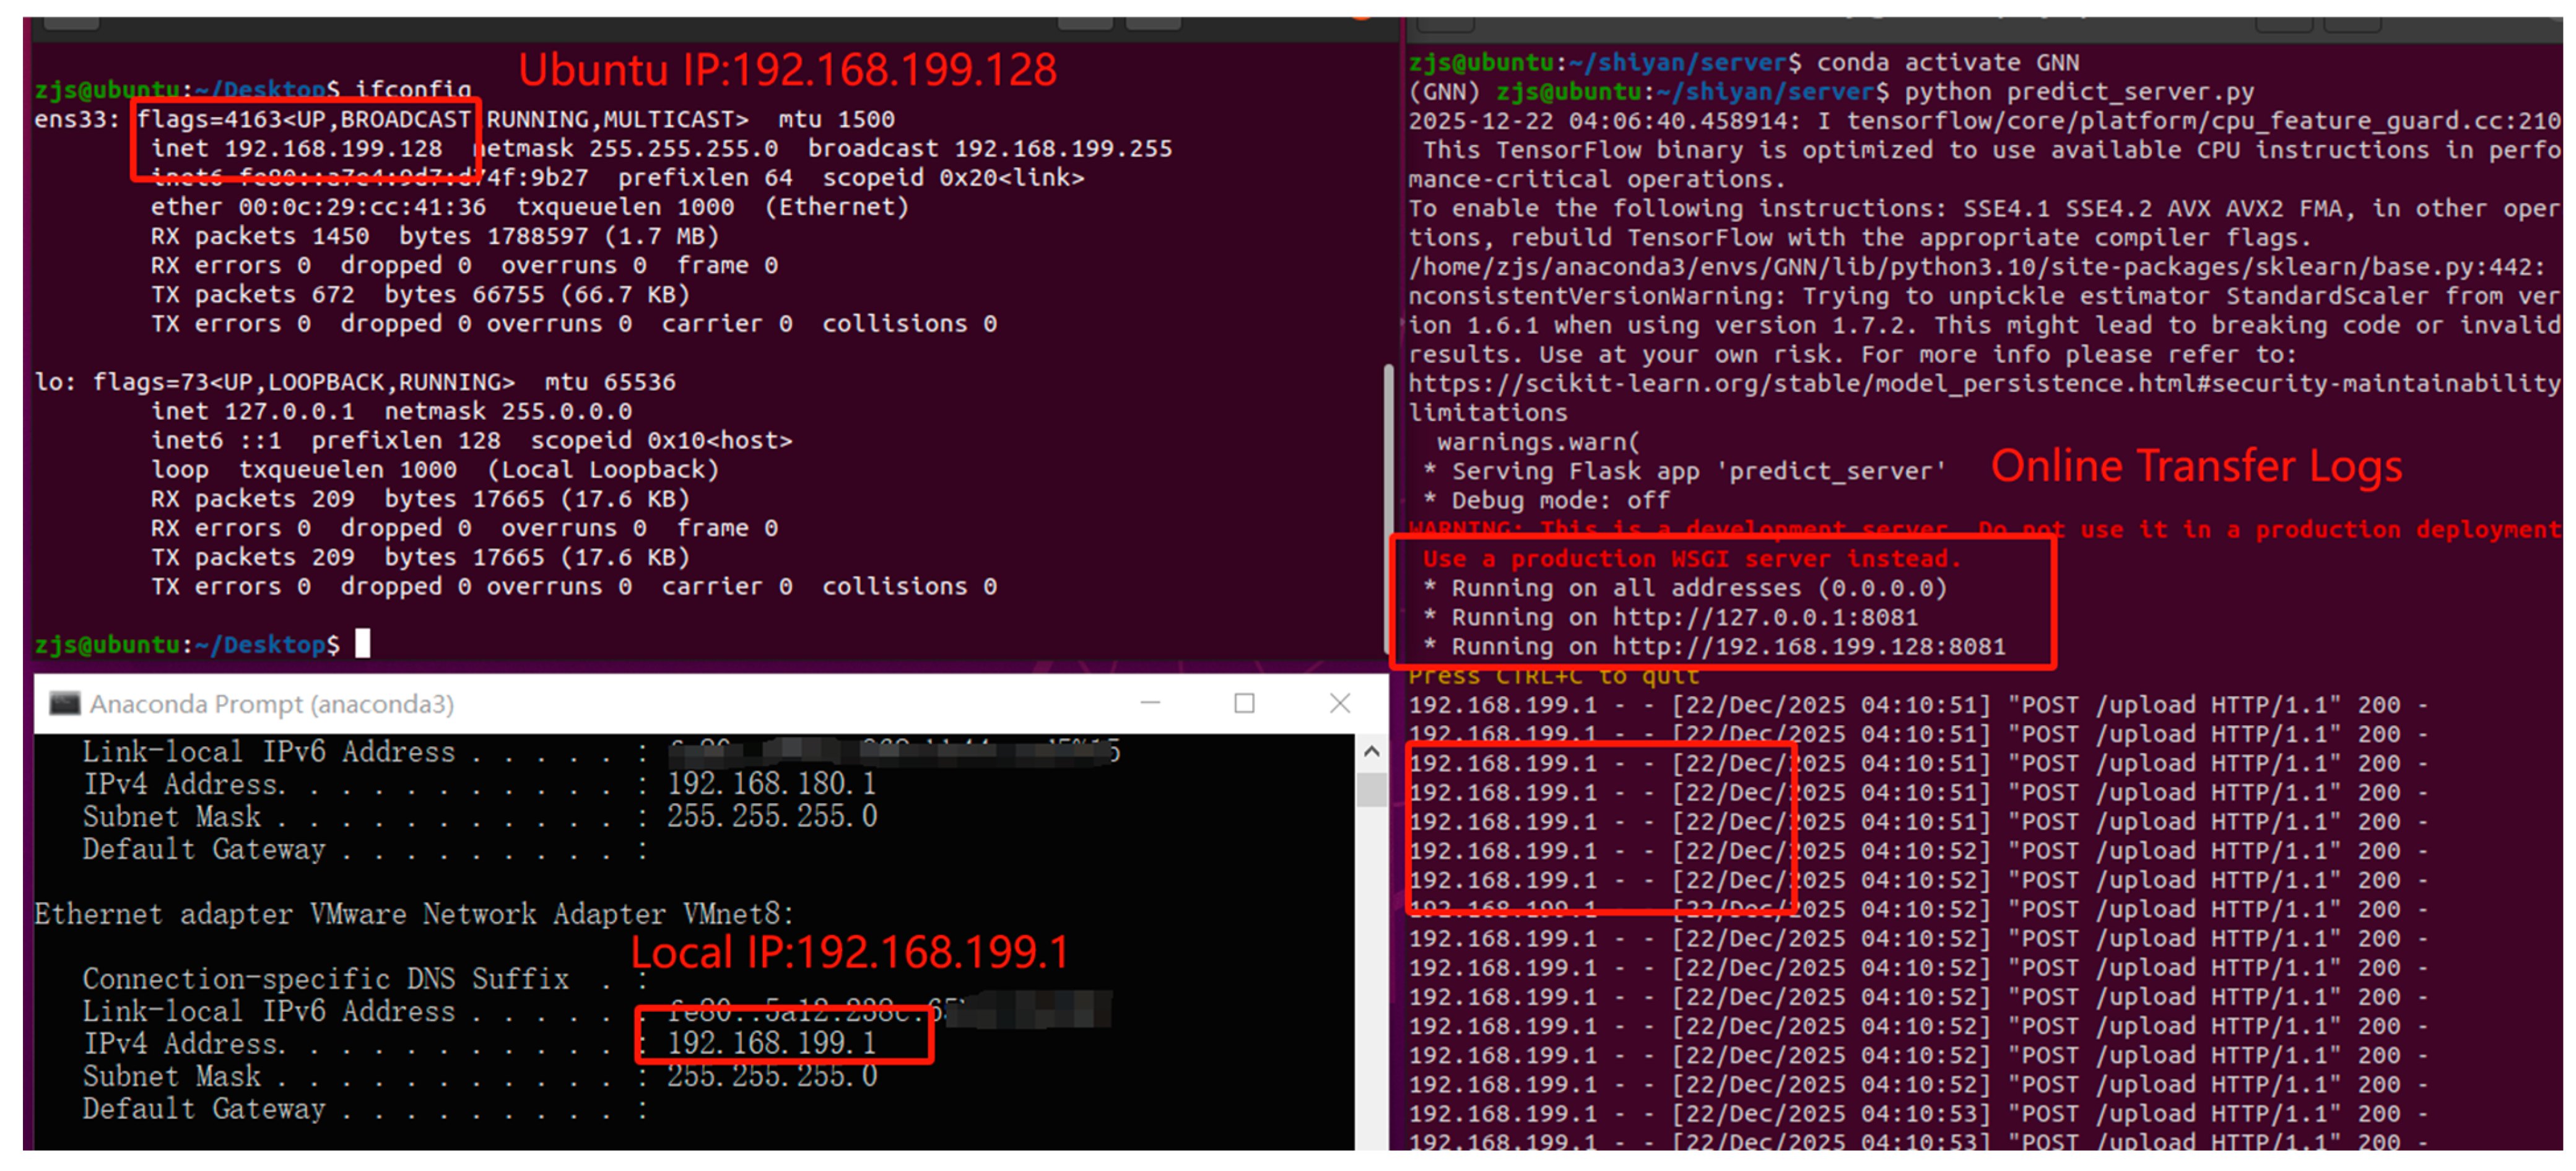Click the VMnet8 IPv4 address 192.168.199.1
Image resolution: width=2576 pixels, height=1171 pixels.
coord(771,1043)
